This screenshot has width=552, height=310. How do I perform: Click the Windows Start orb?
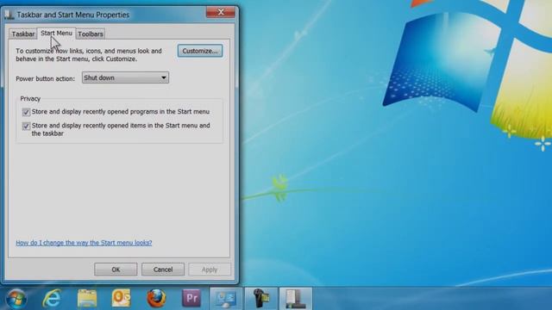pos(16,299)
